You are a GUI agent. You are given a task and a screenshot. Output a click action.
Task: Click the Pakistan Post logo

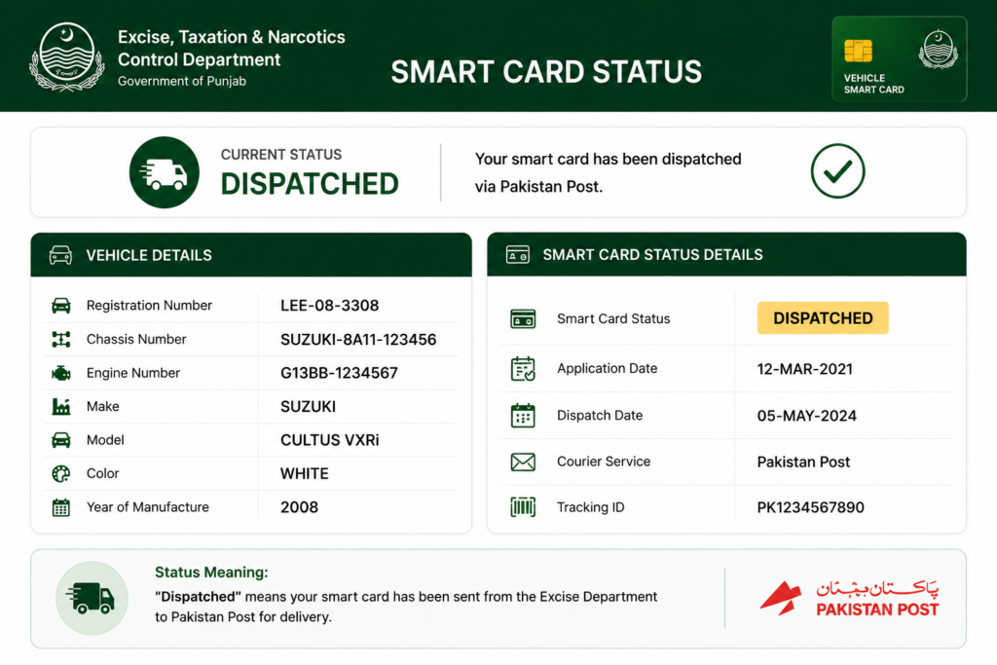click(x=849, y=598)
